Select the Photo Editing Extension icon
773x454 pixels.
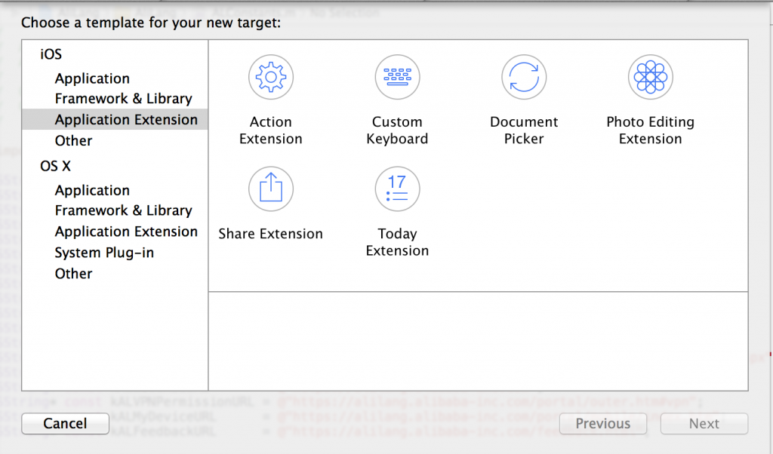point(650,77)
